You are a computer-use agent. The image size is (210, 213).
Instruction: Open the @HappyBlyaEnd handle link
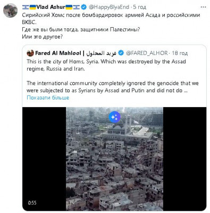(x=109, y=7)
